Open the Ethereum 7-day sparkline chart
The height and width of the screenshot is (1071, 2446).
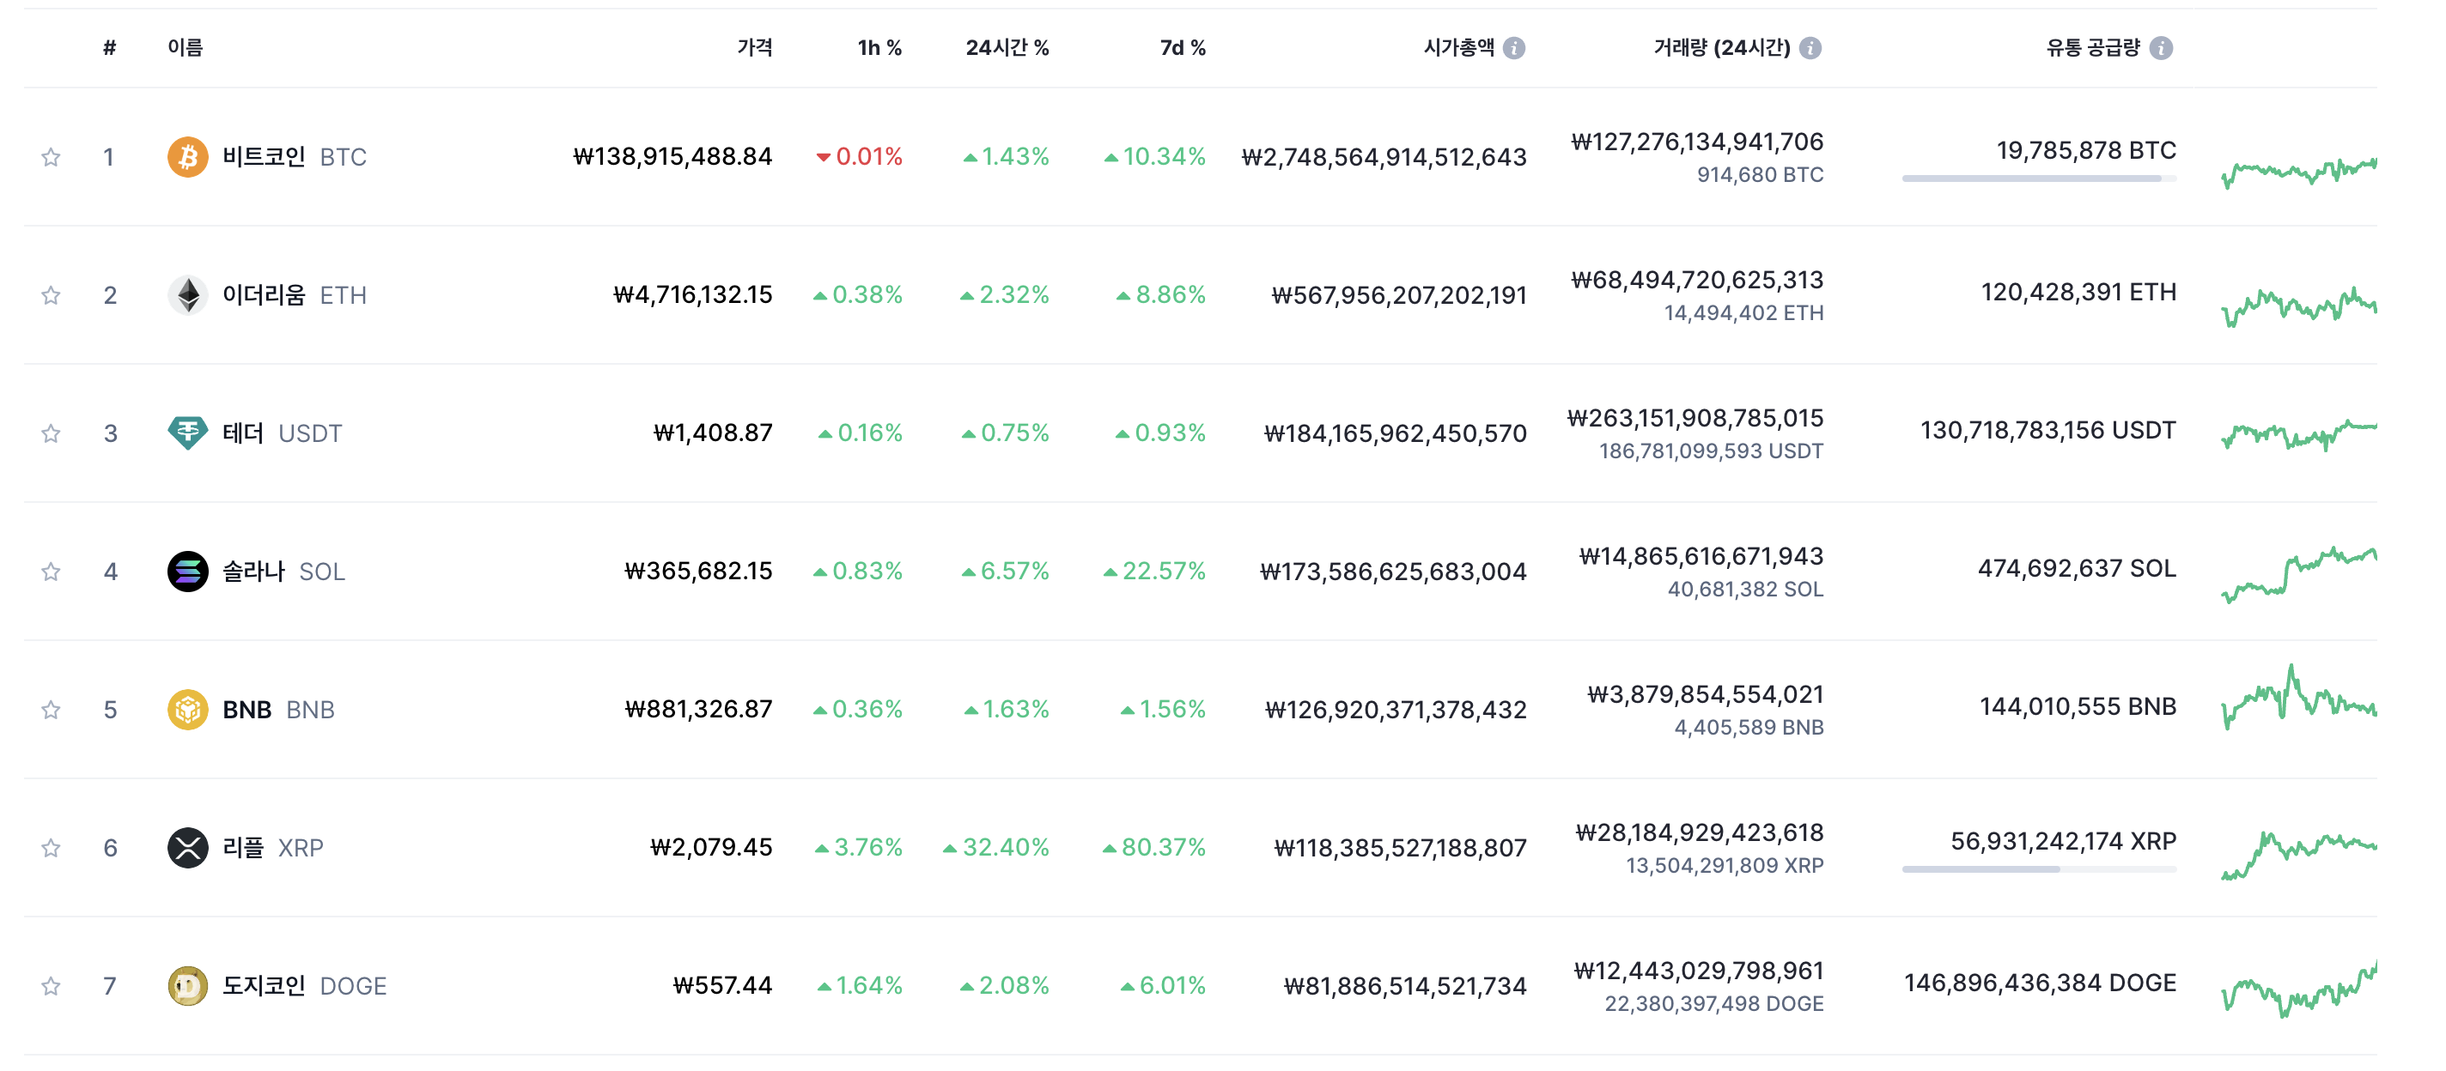click(x=2299, y=306)
